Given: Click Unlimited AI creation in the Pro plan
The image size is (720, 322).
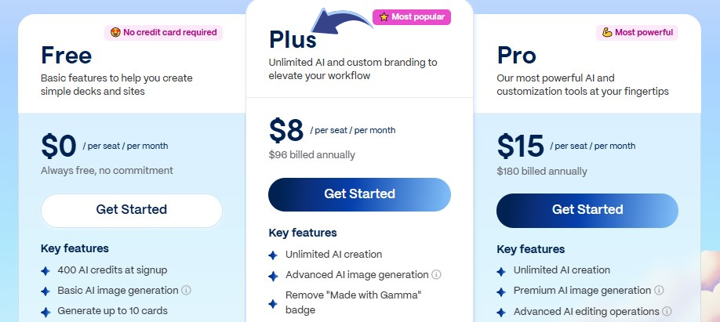Looking at the screenshot, I should coord(562,270).
